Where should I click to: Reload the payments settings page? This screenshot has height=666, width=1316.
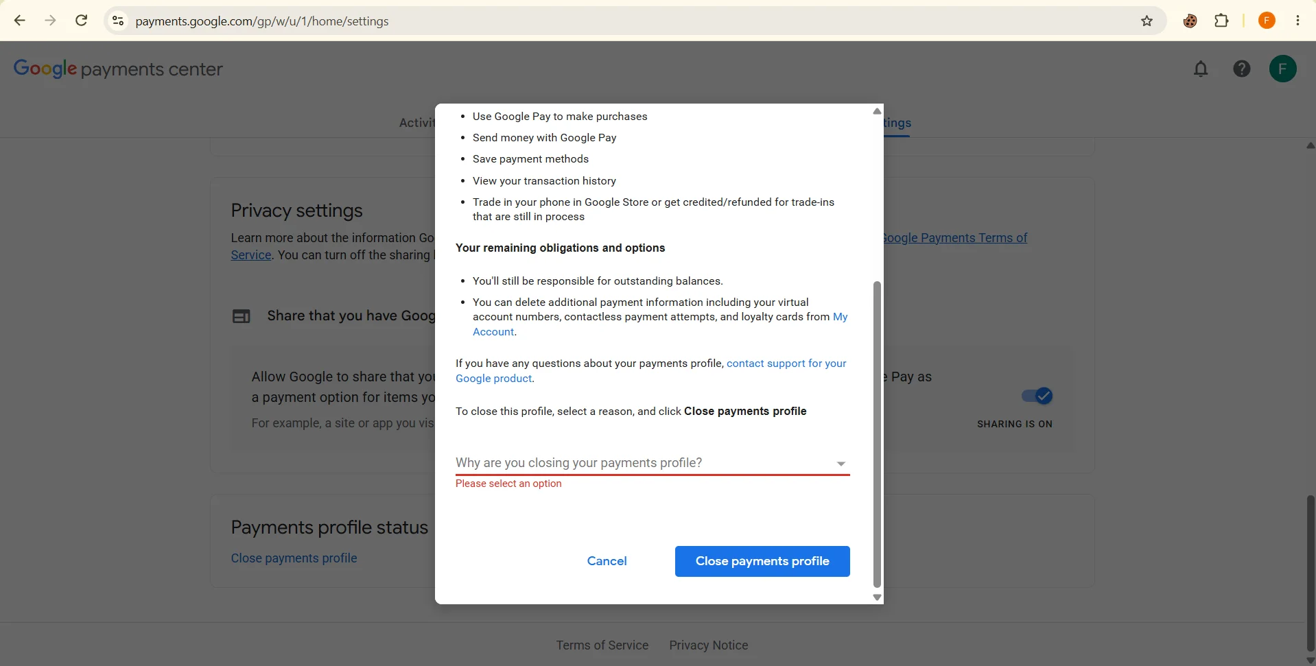(x=81, y=21)
